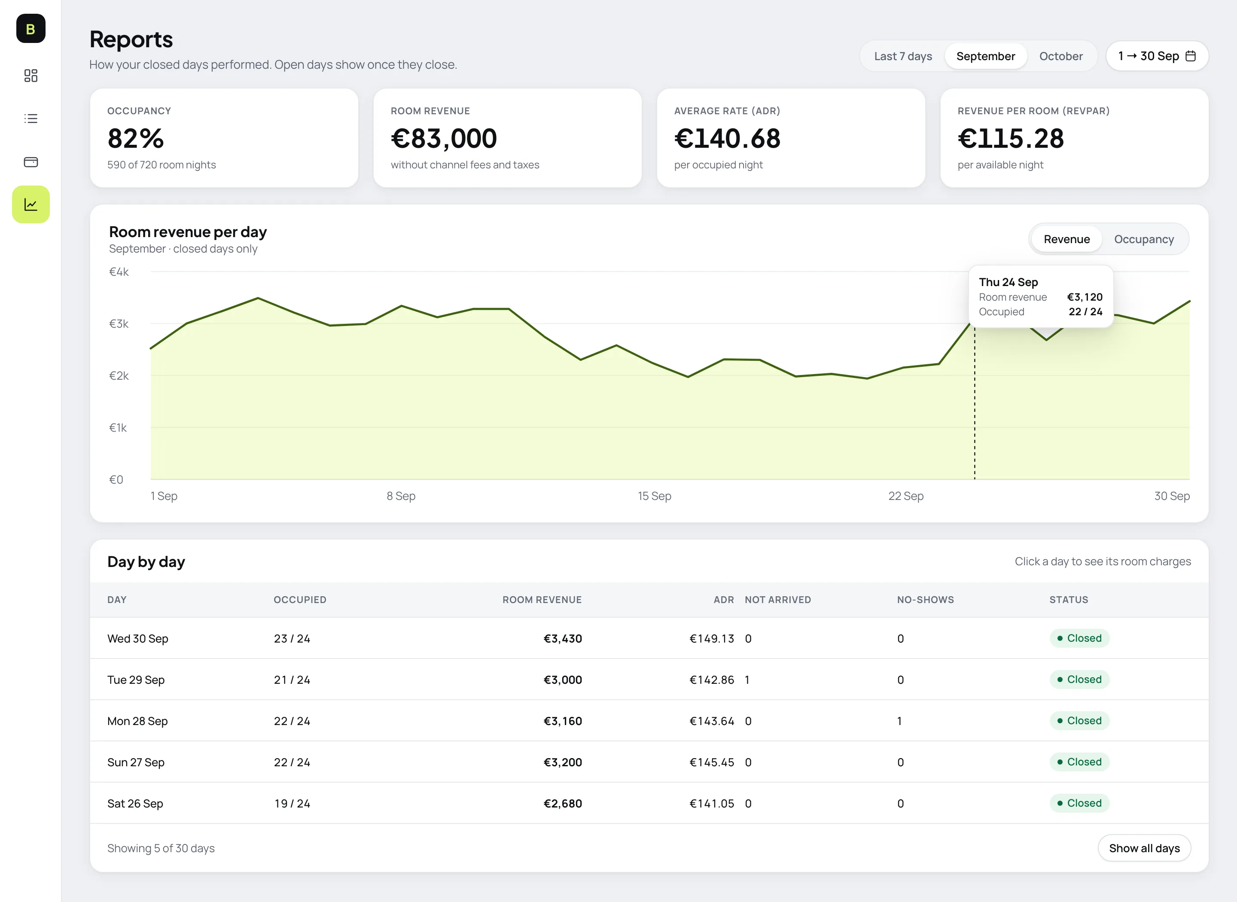The image size is (1237, 902).
Task: Click the No-Shows column header
Action: (925, 600)
